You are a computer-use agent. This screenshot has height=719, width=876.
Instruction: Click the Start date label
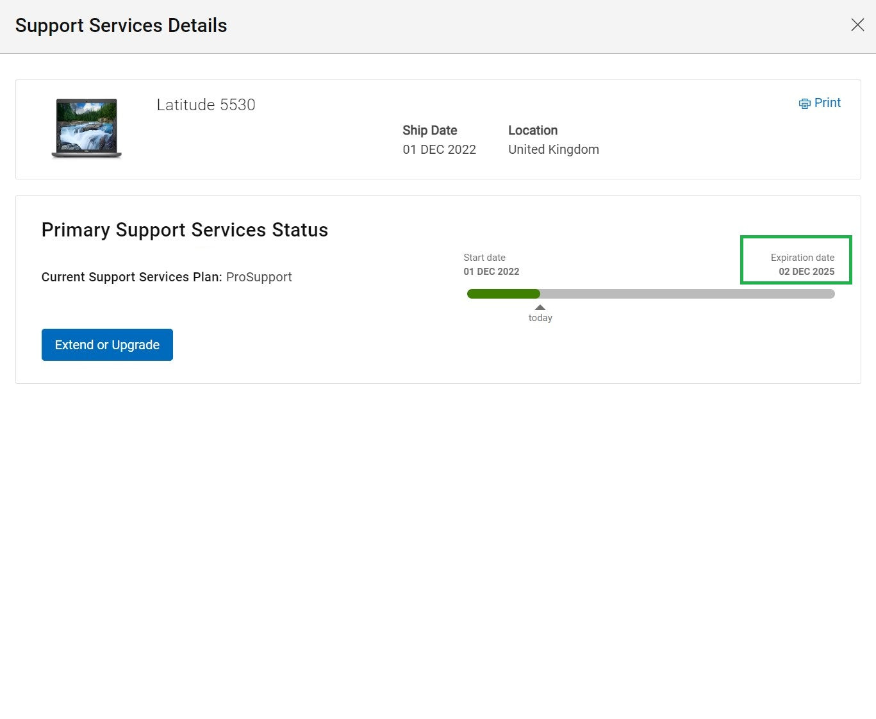pyautogui.click(x=484, y=258)
